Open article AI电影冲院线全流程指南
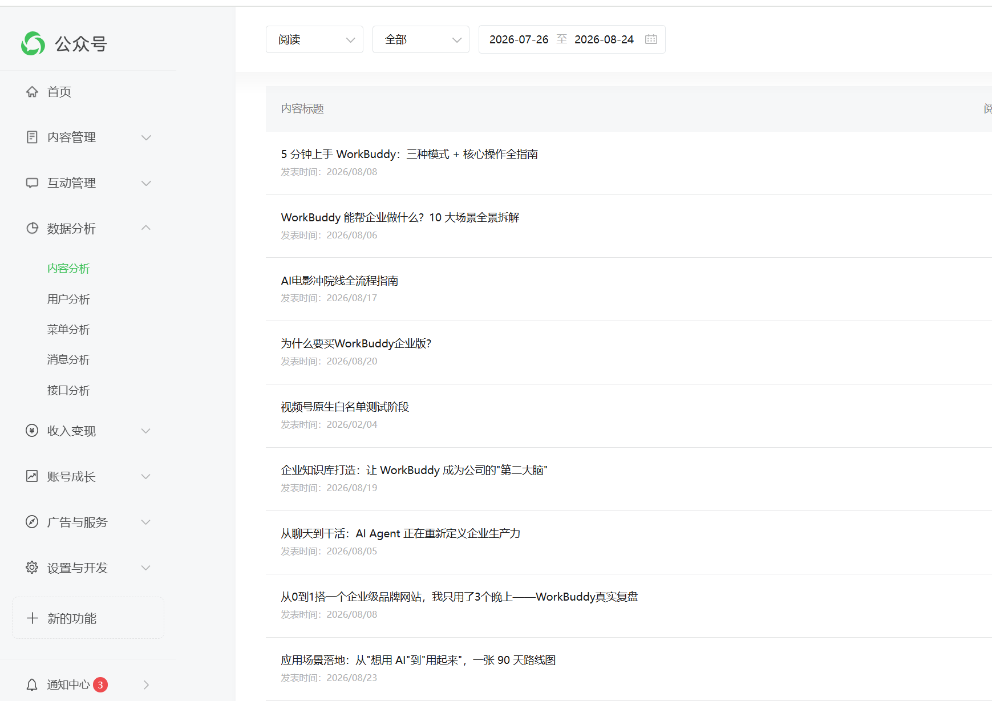992x701 pixels. tap(339, 281)
